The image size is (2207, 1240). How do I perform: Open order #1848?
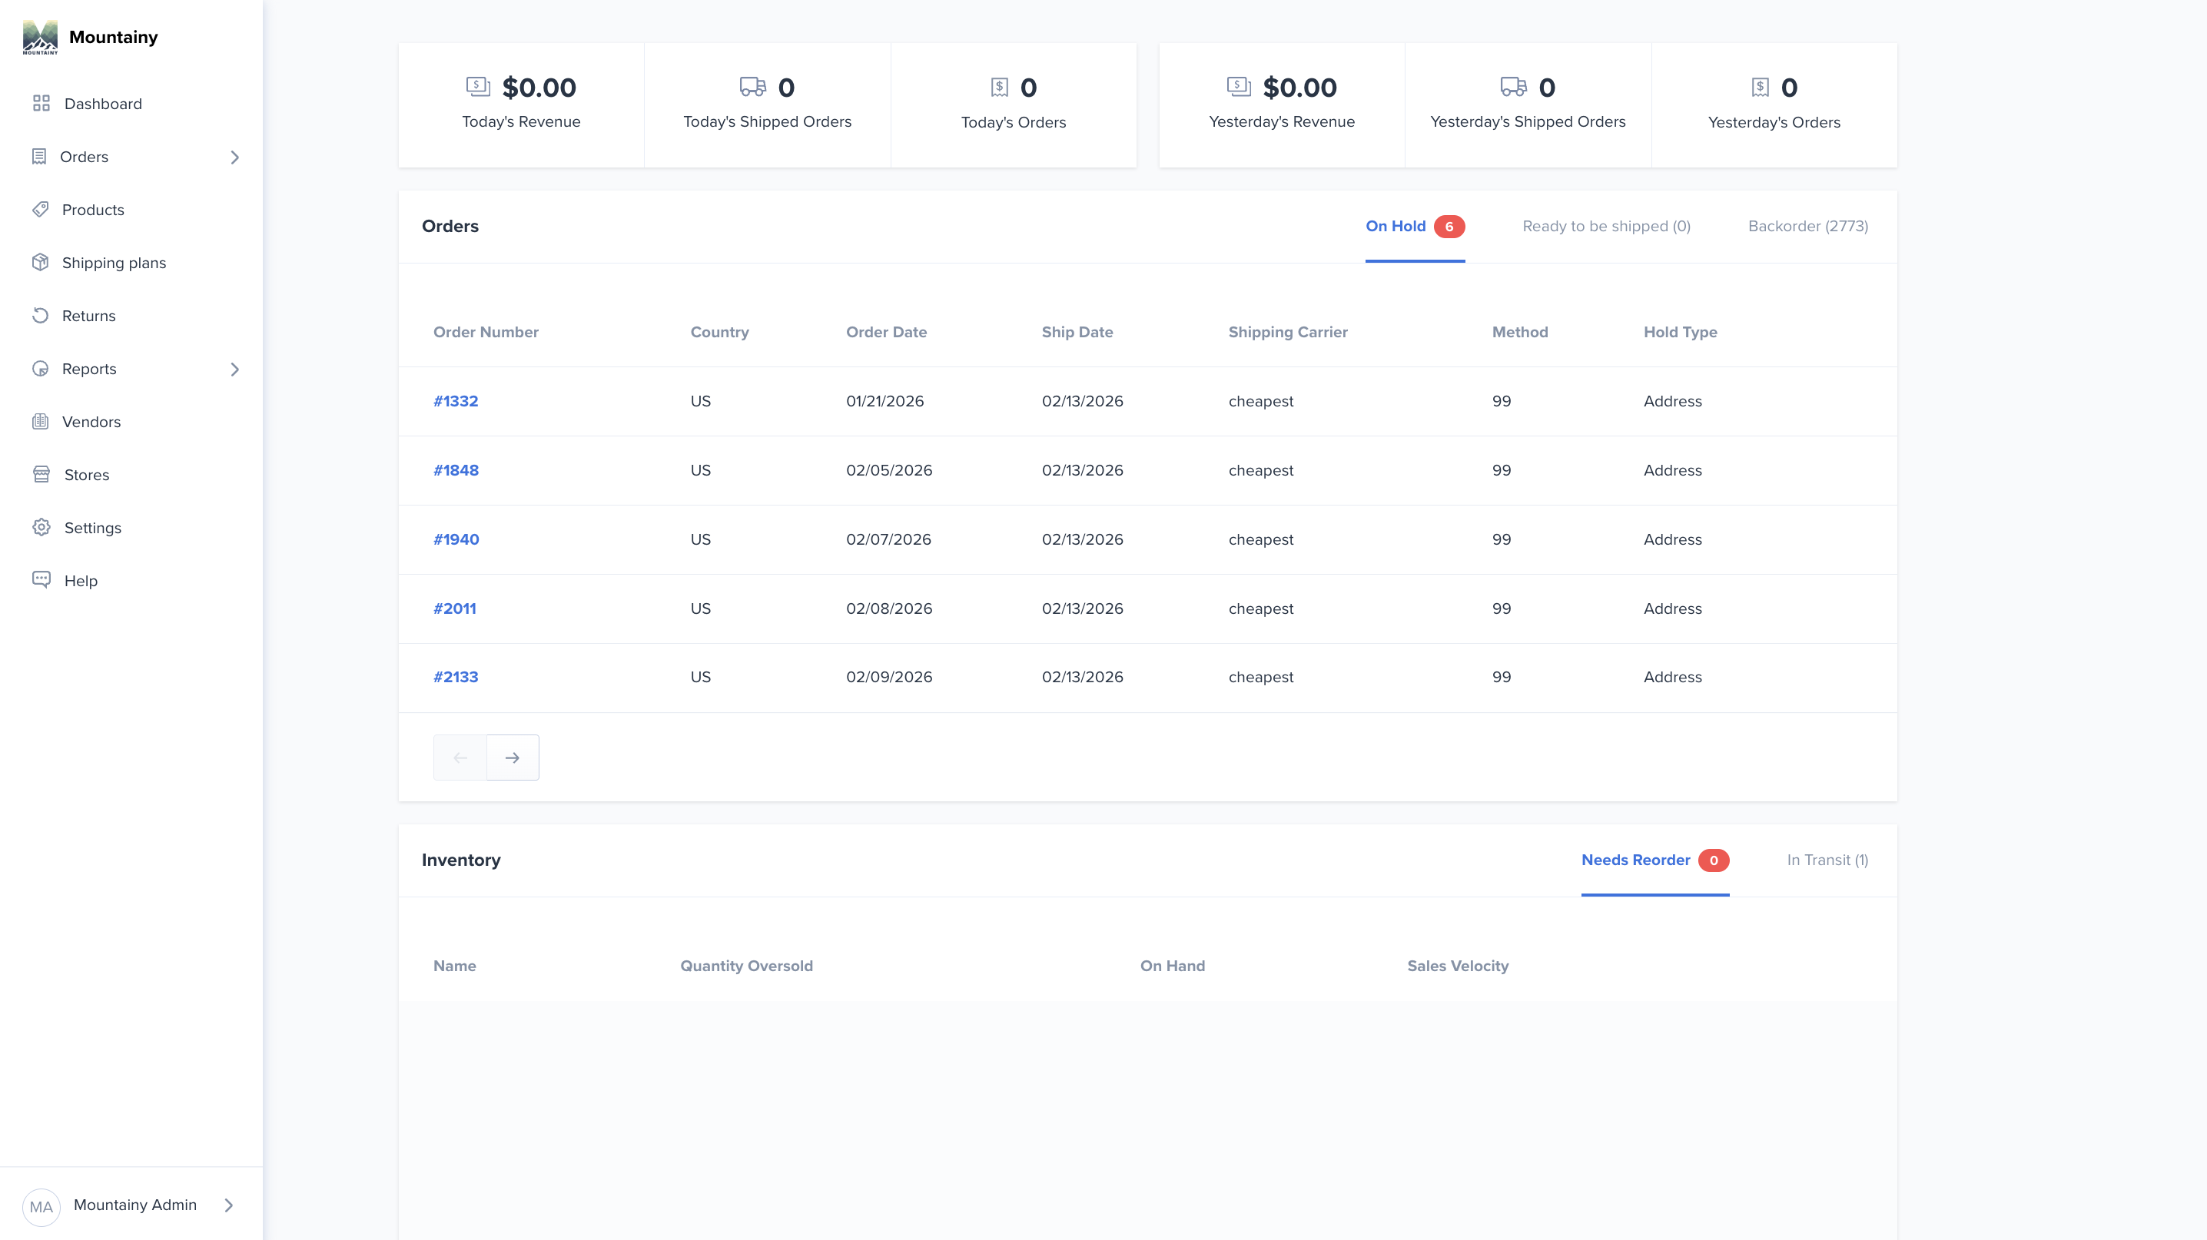[x=456, y=470]
